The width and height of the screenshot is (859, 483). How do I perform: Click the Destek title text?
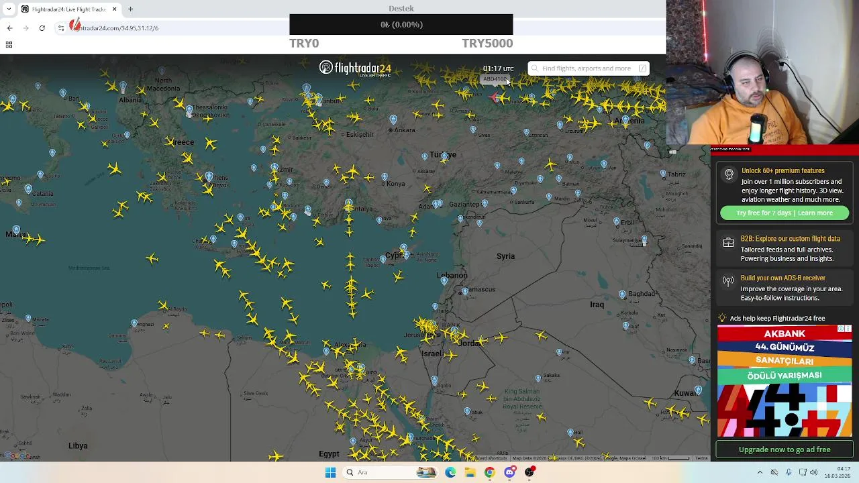pos(401,9)
